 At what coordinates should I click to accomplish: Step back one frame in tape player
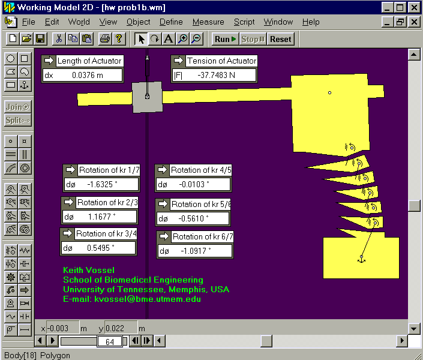(135, 341)
